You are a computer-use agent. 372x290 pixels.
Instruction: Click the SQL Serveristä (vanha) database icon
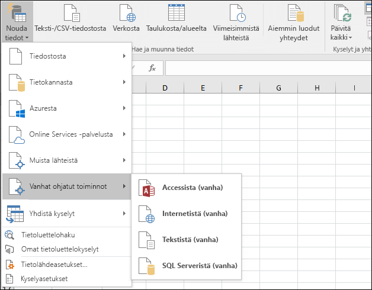tap(147, 266)
